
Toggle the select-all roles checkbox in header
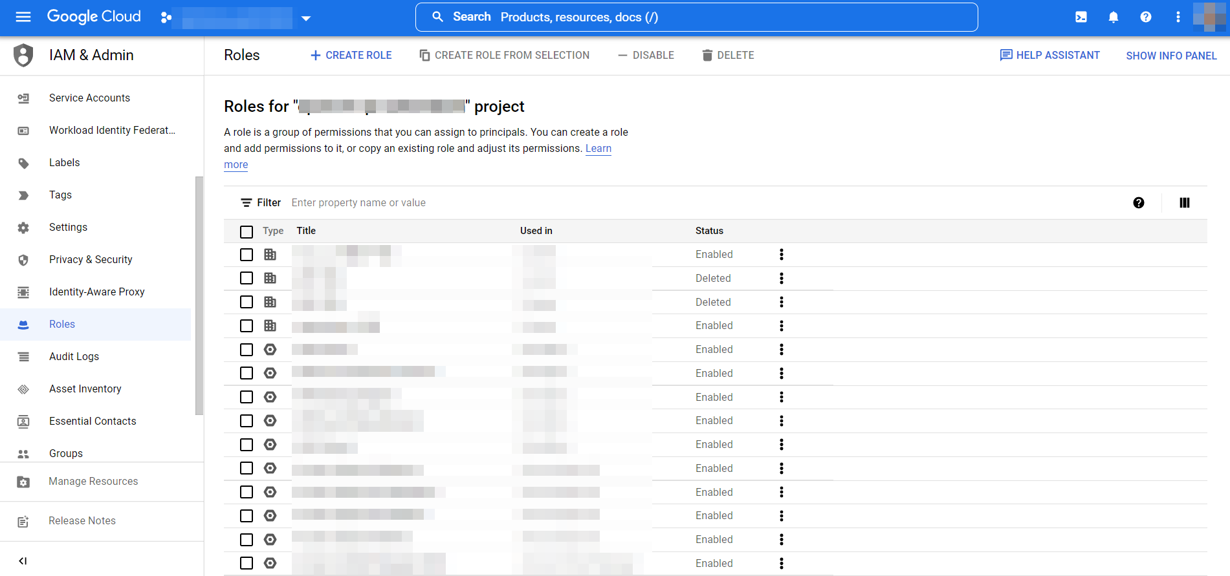247,231
